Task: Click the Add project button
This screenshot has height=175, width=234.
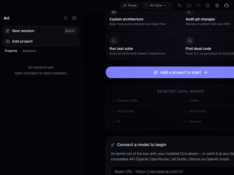Action: click(41, 41)
